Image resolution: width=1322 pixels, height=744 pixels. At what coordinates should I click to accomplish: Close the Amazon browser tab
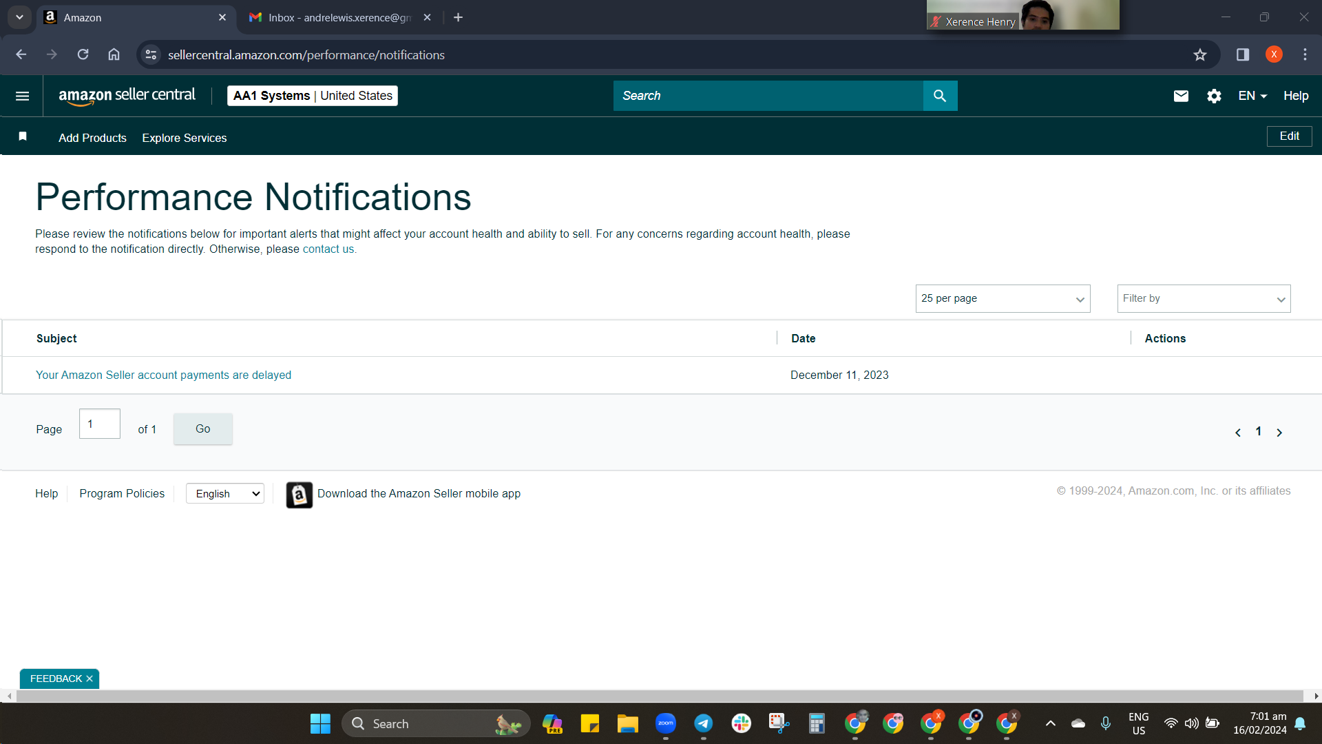(222, 17)
